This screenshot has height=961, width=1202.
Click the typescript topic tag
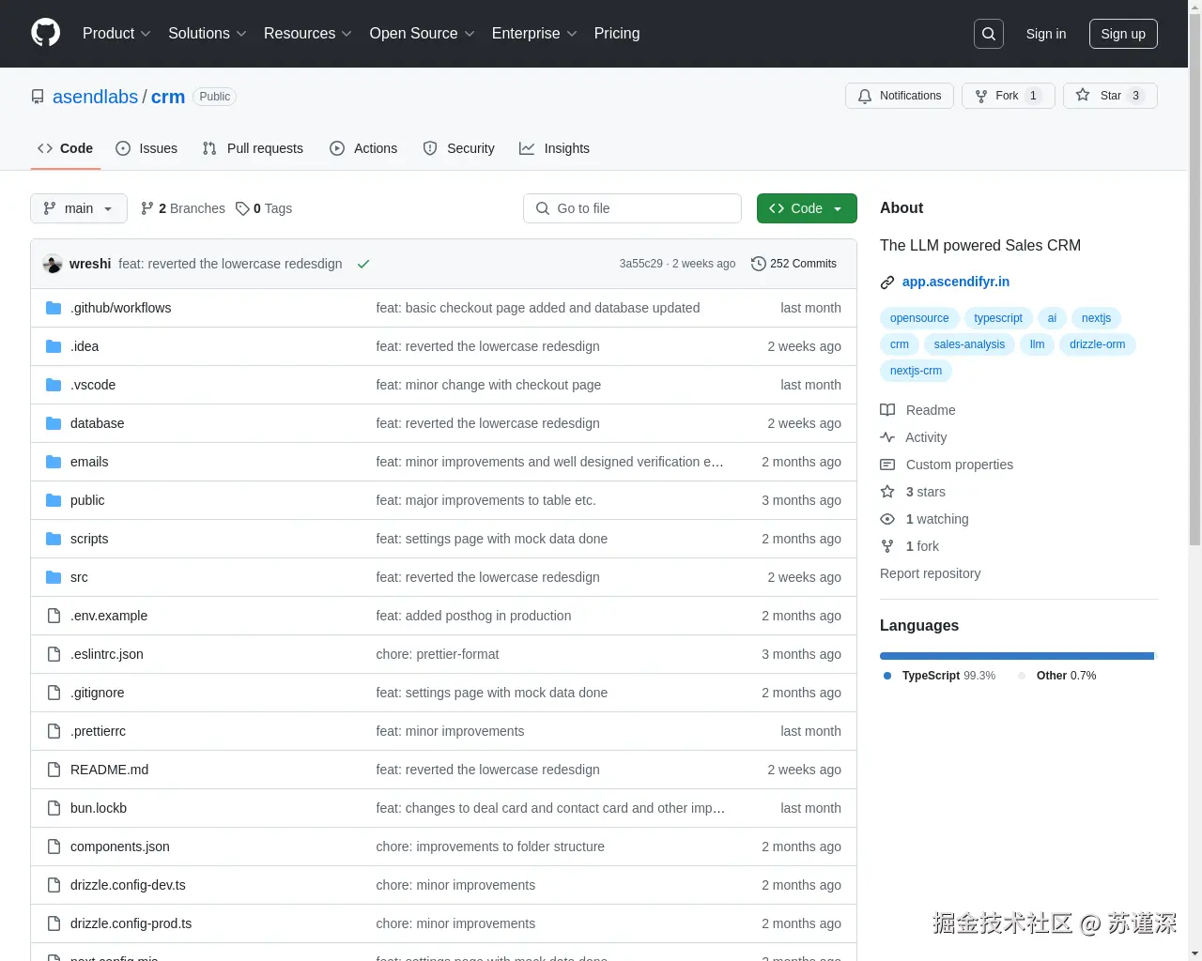997,318
